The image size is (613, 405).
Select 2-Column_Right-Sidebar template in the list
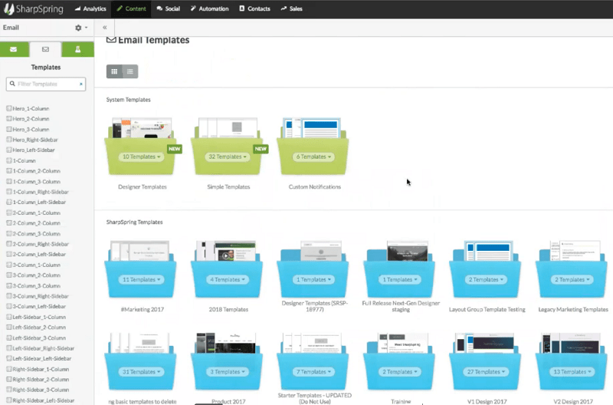pos(41,244)
